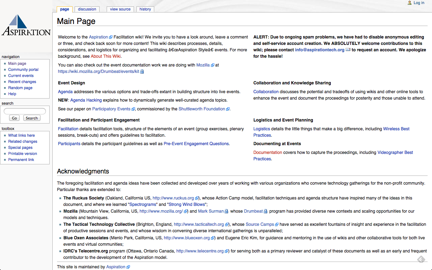Open Related changes in toolbox
This screenshot has width=432, height=270.
(x=23, y=141)
